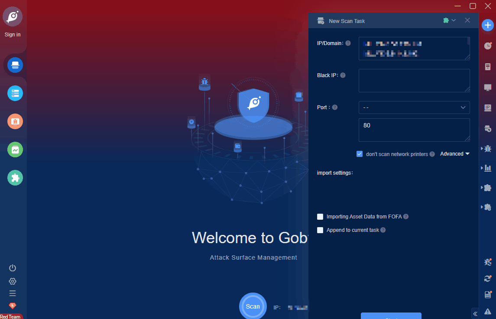Open the IP library icon in right sidebar
Screen dimensions: 496x319
click(x=488, y=108)
